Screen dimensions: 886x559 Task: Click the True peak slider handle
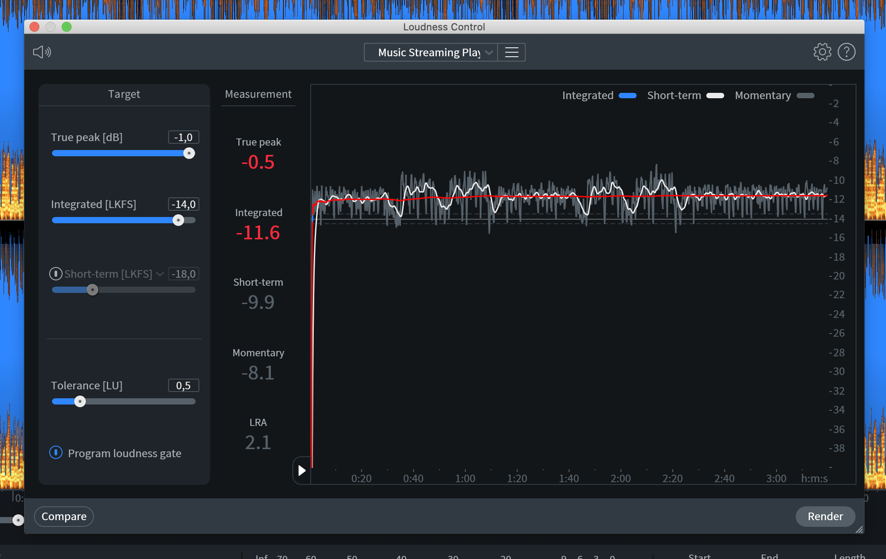click(189, 153)
